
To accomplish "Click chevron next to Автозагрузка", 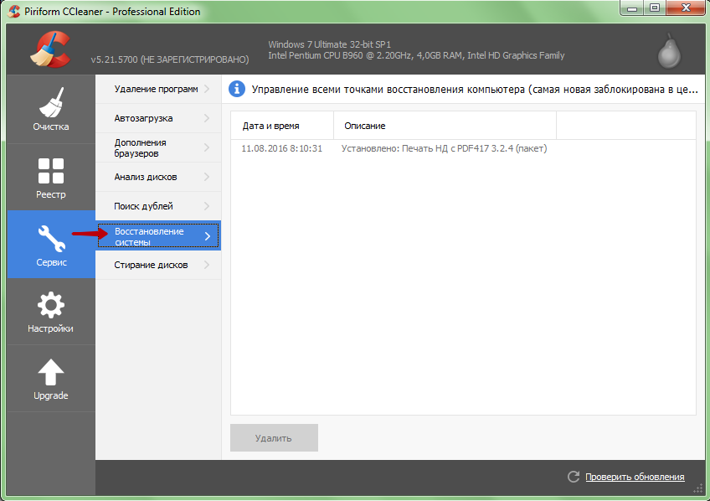I will (x=207, y=118).
